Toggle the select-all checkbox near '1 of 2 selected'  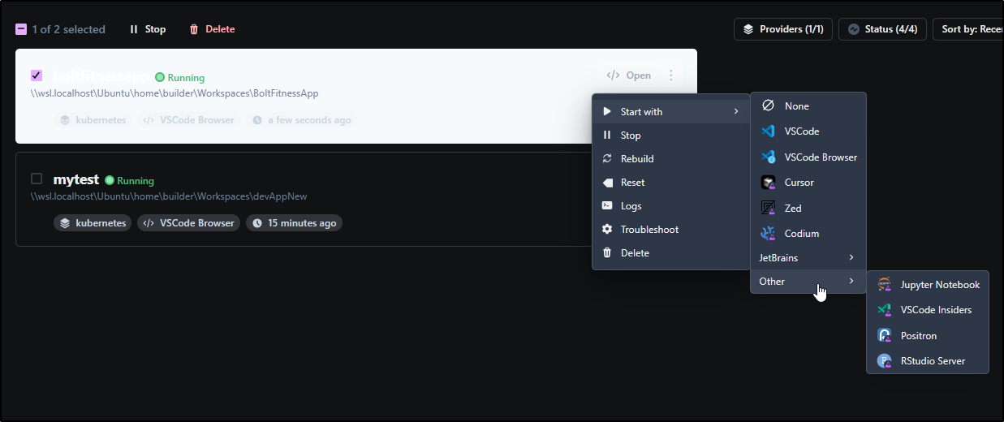[x=21, y=29]
